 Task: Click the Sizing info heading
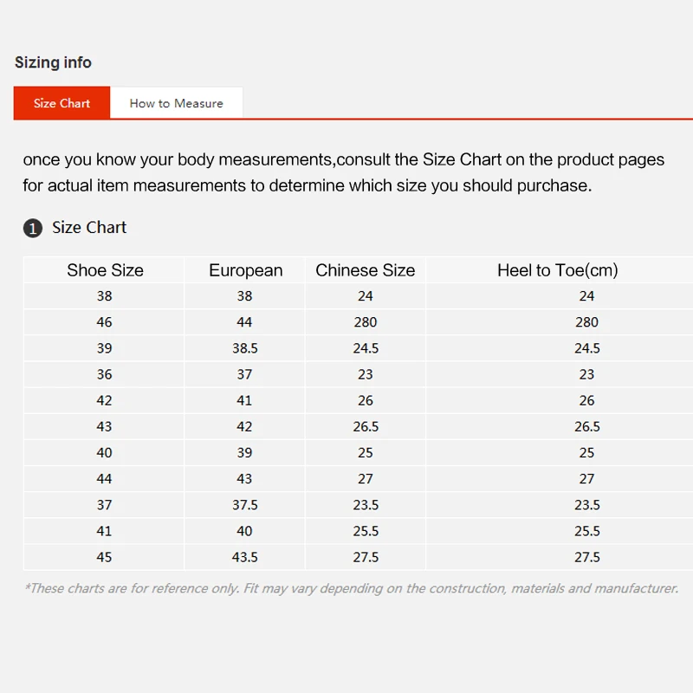click(x=53, y=62)
